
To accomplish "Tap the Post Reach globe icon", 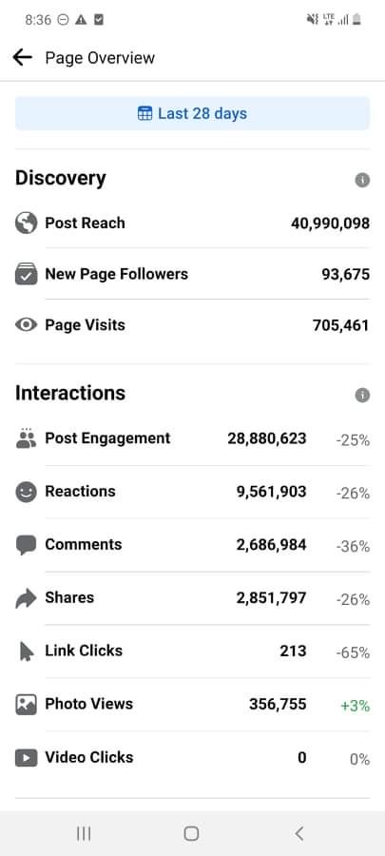I will 27,224.
